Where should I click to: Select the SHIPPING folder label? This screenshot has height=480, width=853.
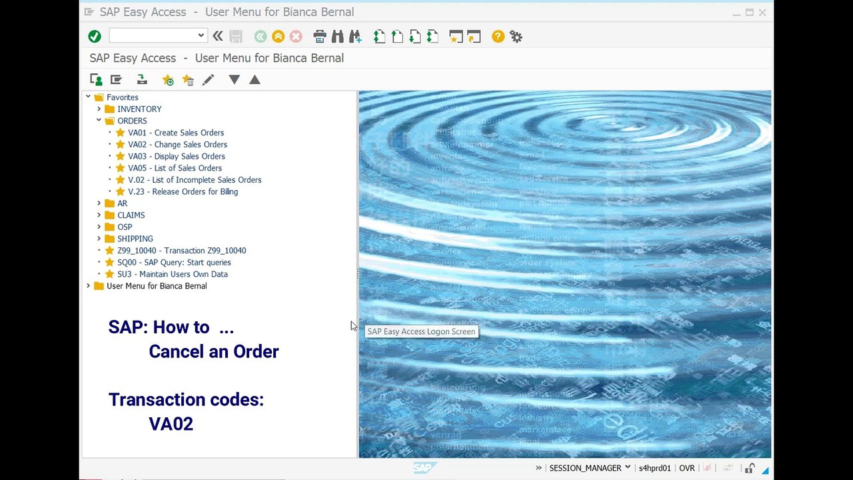pos(135,239)
